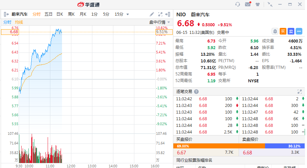
Task: Expand the 逐笔交易 trades panel
Action: [299, 92]
